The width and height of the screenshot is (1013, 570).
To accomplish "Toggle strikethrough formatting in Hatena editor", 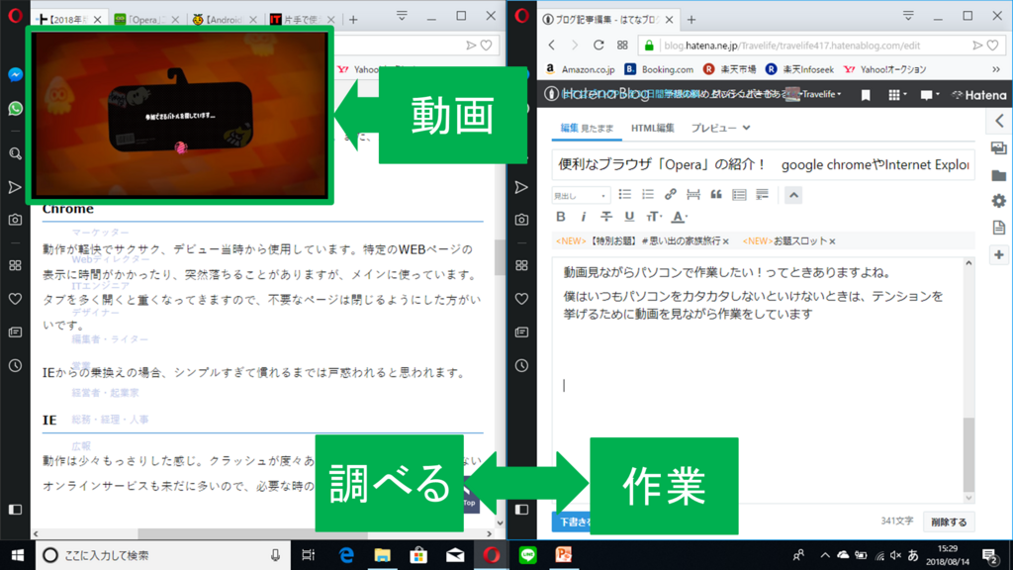I will pos(606,217).
